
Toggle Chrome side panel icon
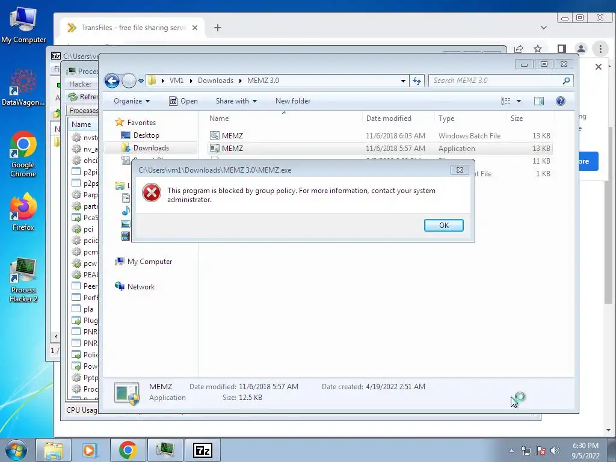click(561, 49)
